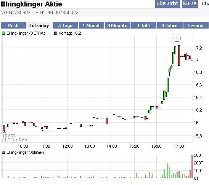Screen dimensions: 209x185
Task: Click the 17,2 price axis label
Action: pyautogui.click(x=198, y=48)
